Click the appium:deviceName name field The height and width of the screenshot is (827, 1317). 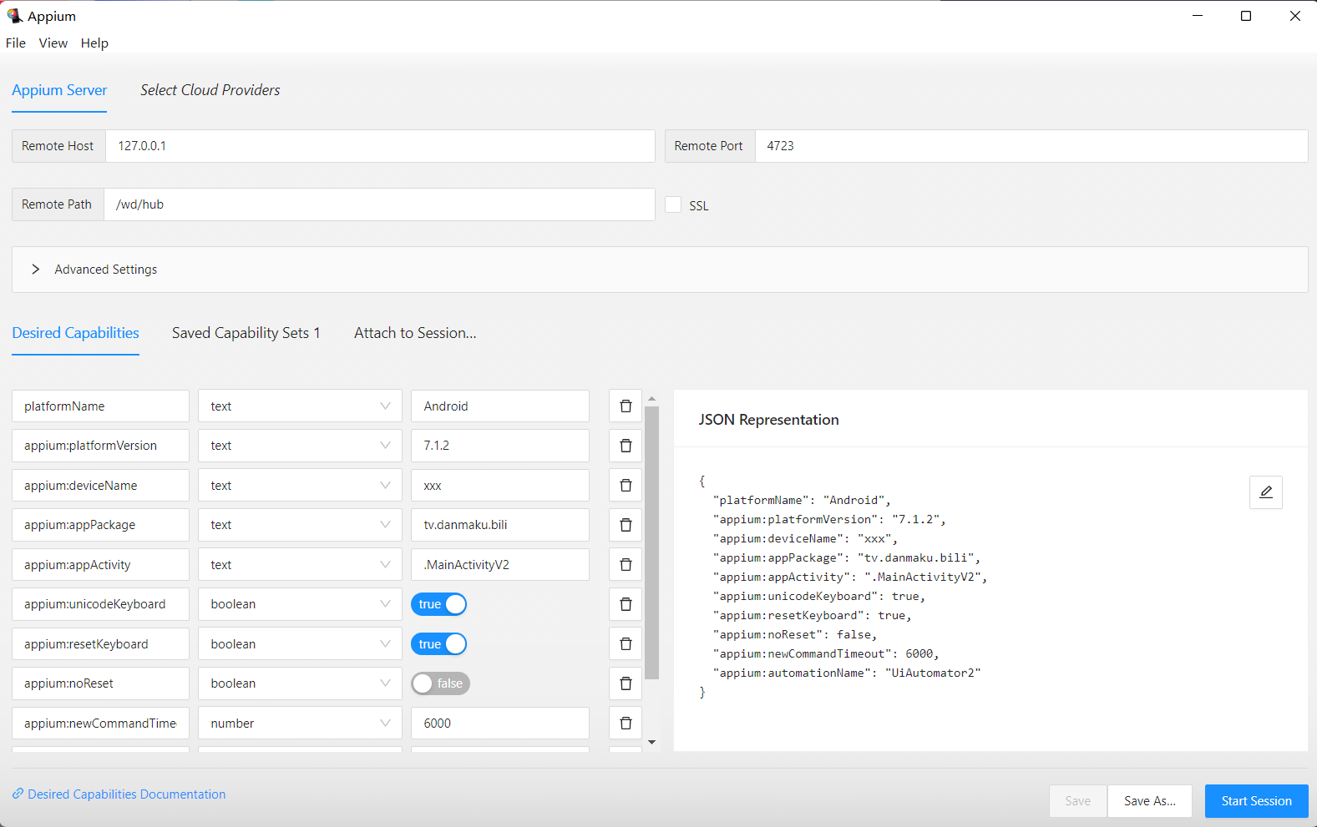point(100,486)
